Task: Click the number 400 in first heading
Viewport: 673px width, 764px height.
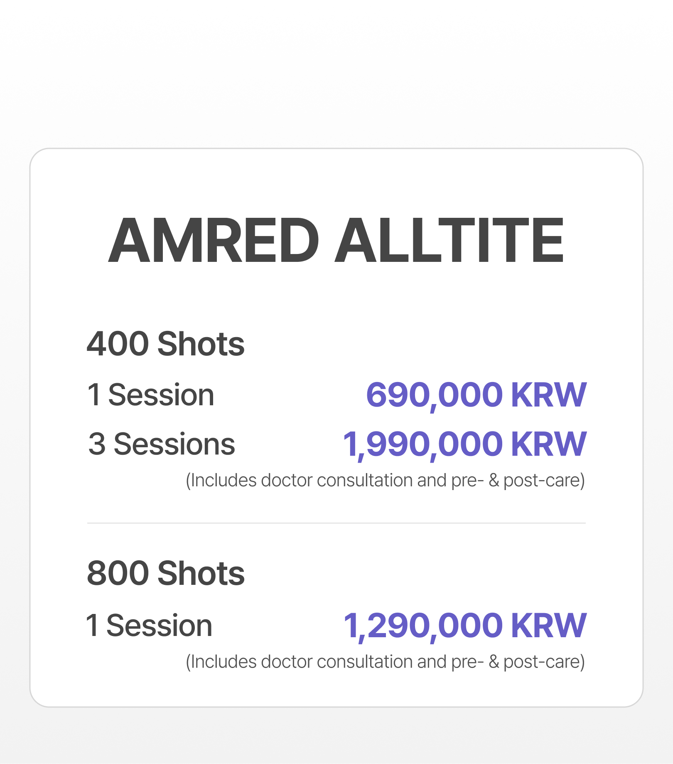Action: coord(118,344)
